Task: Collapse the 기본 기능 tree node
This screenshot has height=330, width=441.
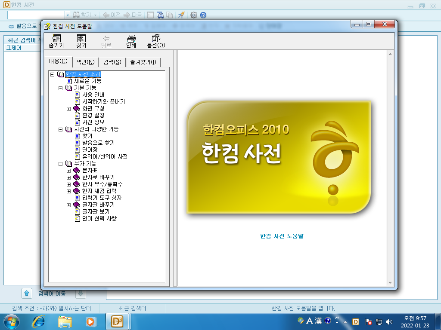Action: coord(60,88)
